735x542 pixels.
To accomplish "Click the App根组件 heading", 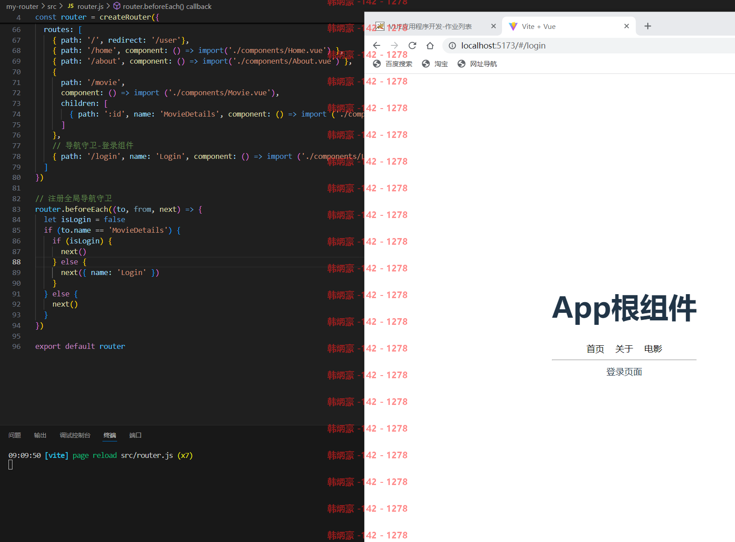I will click(624, 308).
